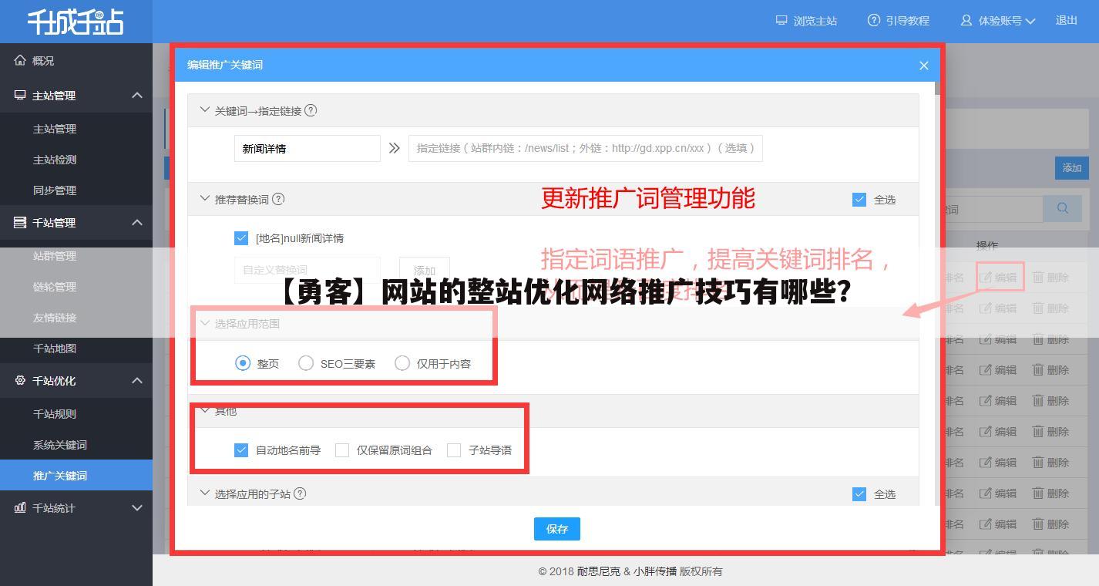Collapse the 其他 section
This screenshot has width=1099, height=586.
(204, 410)
